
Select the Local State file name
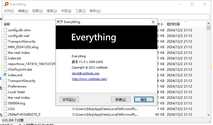pos(16,92)
